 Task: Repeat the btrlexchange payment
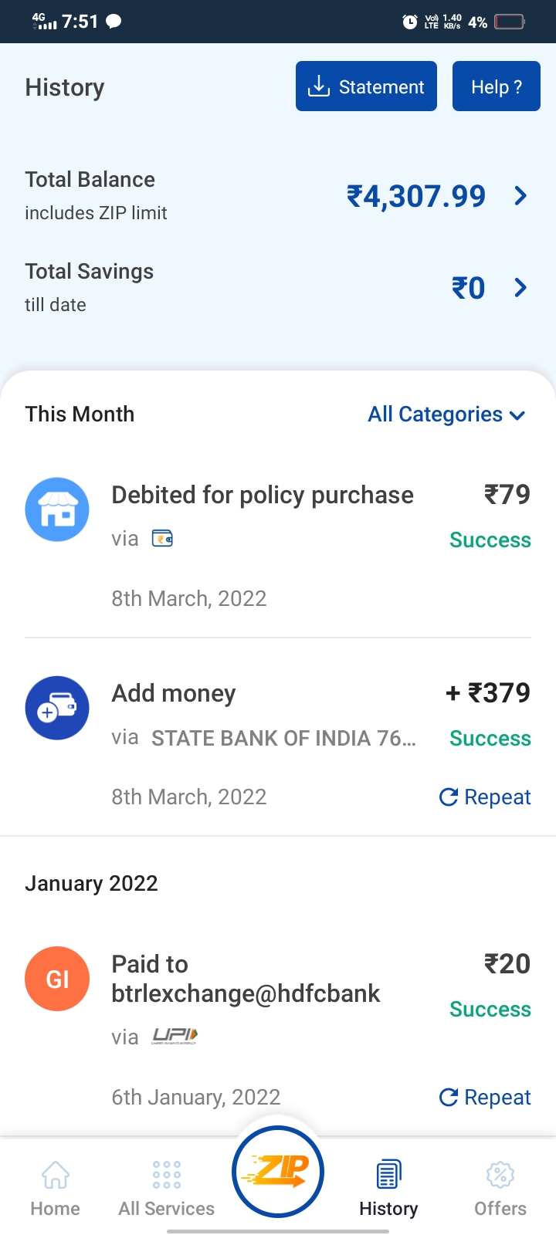pyautogui.click(x=485, y=1097)
